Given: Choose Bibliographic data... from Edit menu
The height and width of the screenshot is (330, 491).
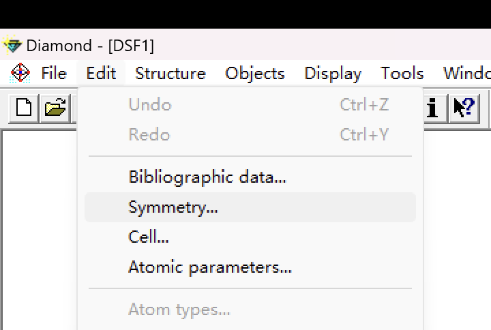Looking at the screenshot, I should click(x=207, y=177).
